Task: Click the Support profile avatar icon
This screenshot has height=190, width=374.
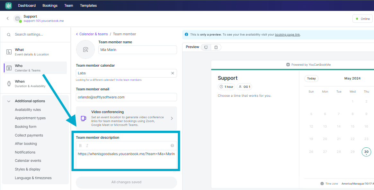Action: point(17,19)
